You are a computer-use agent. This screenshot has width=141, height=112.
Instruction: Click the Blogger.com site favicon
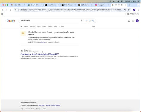[x=22, y=51]
